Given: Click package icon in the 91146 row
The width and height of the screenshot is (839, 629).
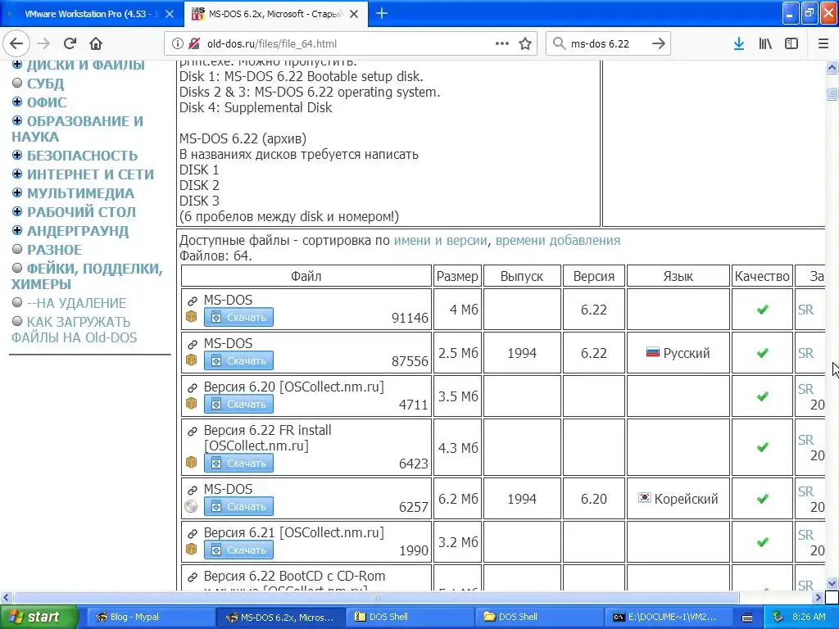Looking at the screenshot, I should click(x=191, y=317).
